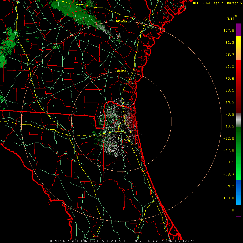Click the 92.3 velocity scale value
This screenshot has width=243, height=243.
pyautogui.click(x=230, y=42)
